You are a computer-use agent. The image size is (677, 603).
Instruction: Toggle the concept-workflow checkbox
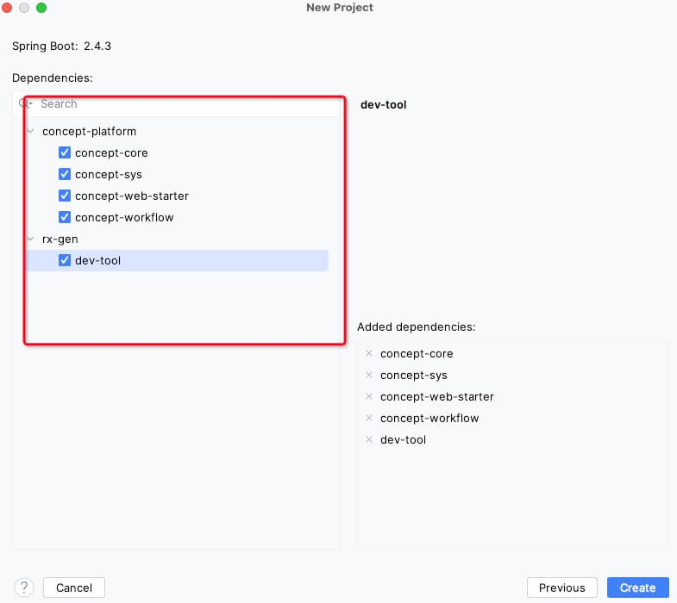[x=65, y=217]
